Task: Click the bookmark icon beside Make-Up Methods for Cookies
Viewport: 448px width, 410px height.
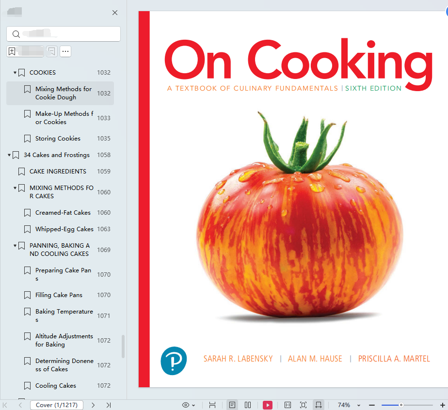Action: (x=27, y=114)
